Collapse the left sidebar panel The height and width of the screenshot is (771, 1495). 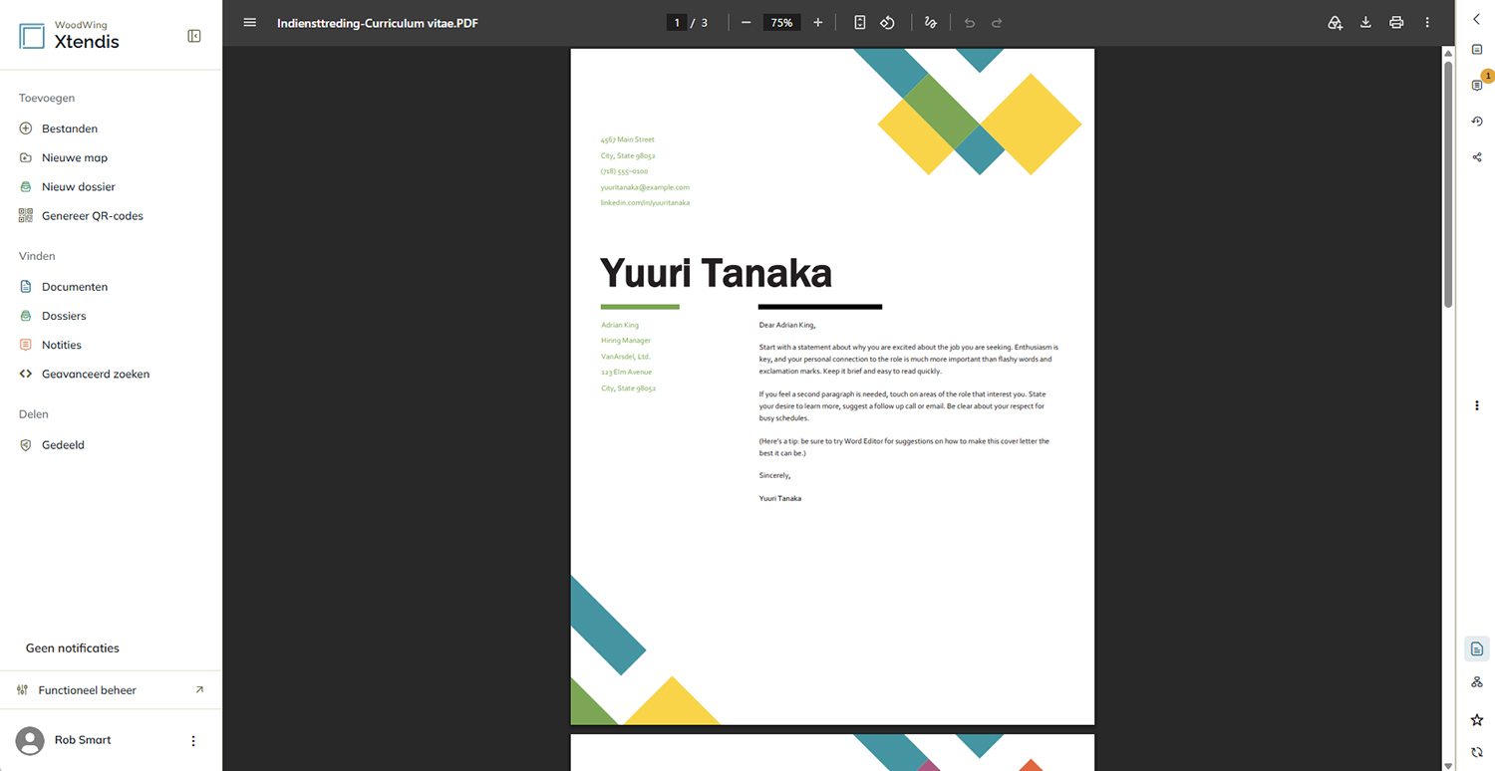194,36
